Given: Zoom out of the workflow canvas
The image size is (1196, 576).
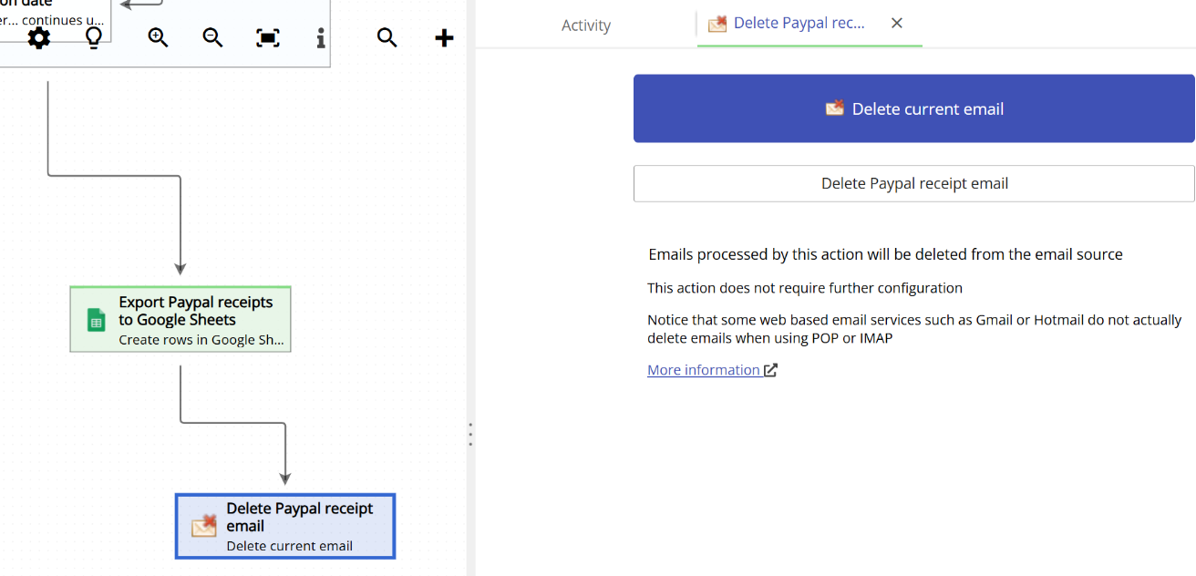Looking at the screenshot, I should pyautogui.click(x=211, y=37).
